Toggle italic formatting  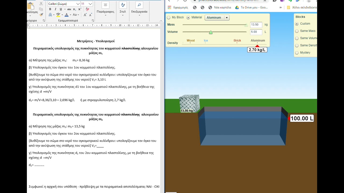55,9
